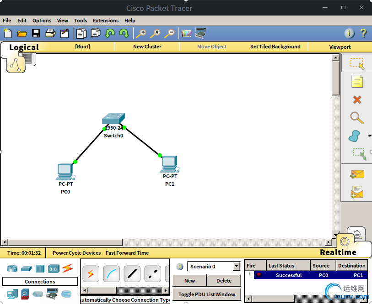Reset zoom with the R magnifier
The image size is (372, 304).
(x=155, y=33)
